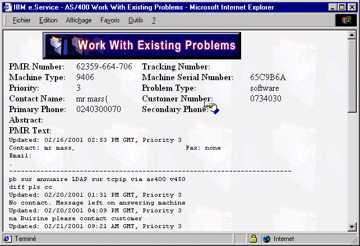This screenshot has height=246, width=360.
Task: Click customer number 0734030
Action: pyautogui.click(x=266, y=99)
